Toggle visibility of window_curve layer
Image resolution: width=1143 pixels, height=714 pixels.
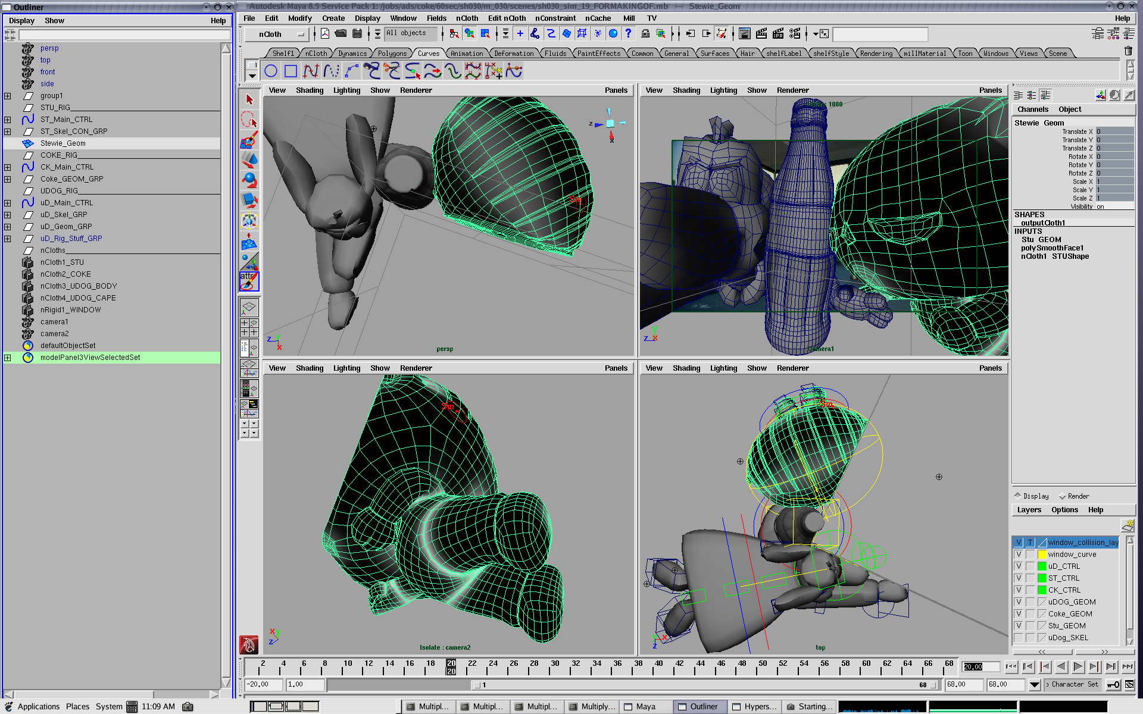[x=1019, y=555]
